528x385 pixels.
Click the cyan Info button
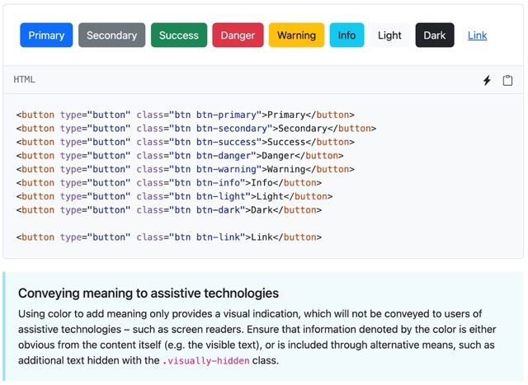pos(346,35)
